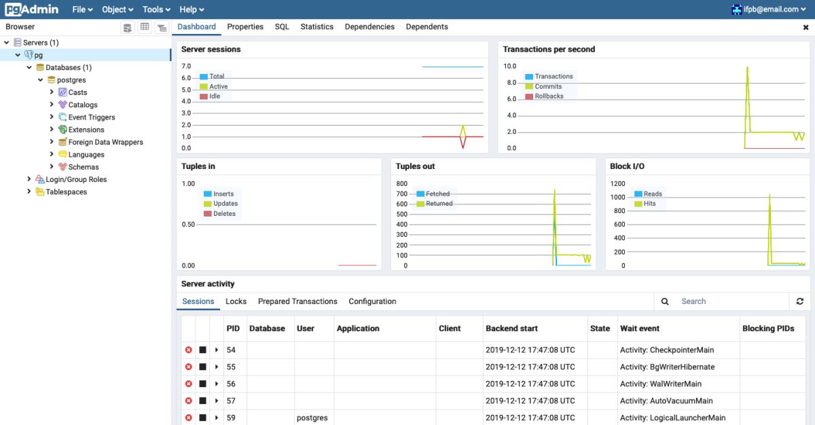Open the Tools menu
815x425 pixels.
pos(157,10)
